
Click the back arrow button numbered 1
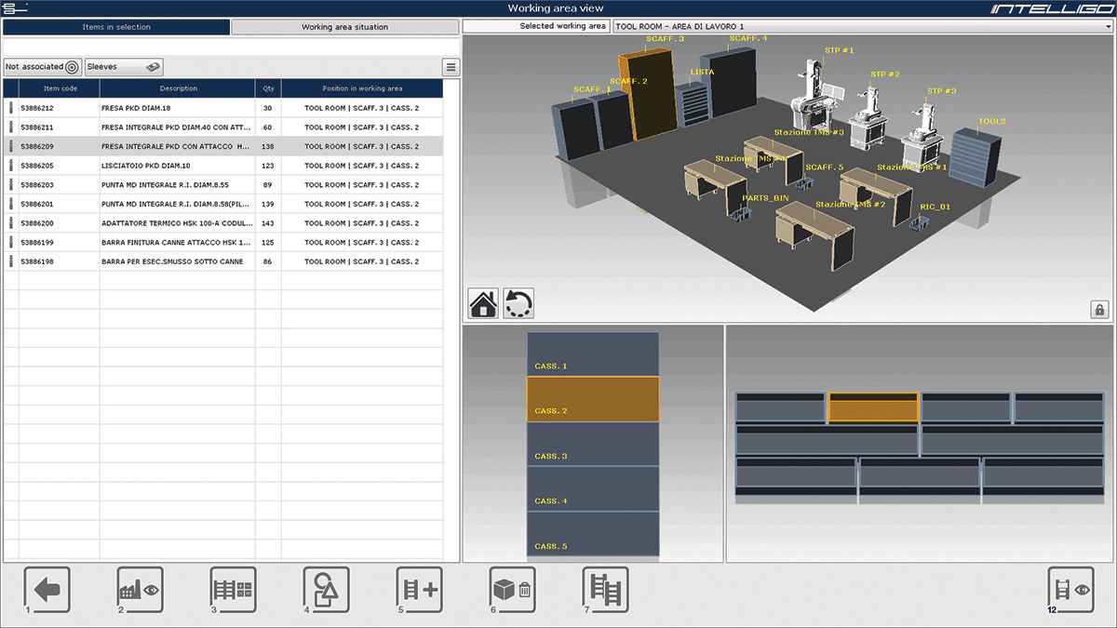click(x=47, y=590)
